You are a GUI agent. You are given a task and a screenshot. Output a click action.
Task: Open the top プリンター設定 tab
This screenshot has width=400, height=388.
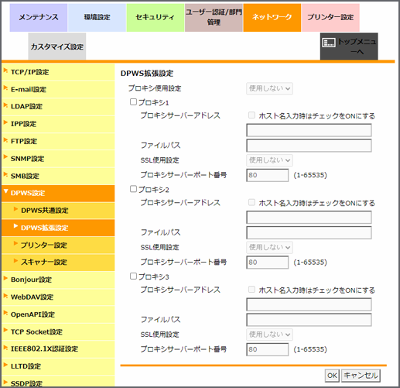coord(330,18)
